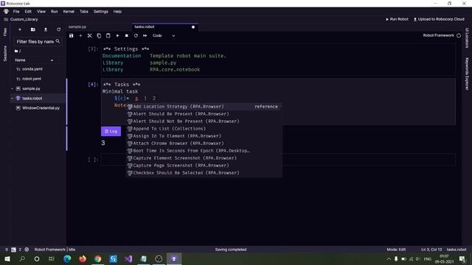Interrupt the kernel with the stop icon
The height and width of the screenshot is (265, 472).
pyautogui.click(x=127, y=35)
